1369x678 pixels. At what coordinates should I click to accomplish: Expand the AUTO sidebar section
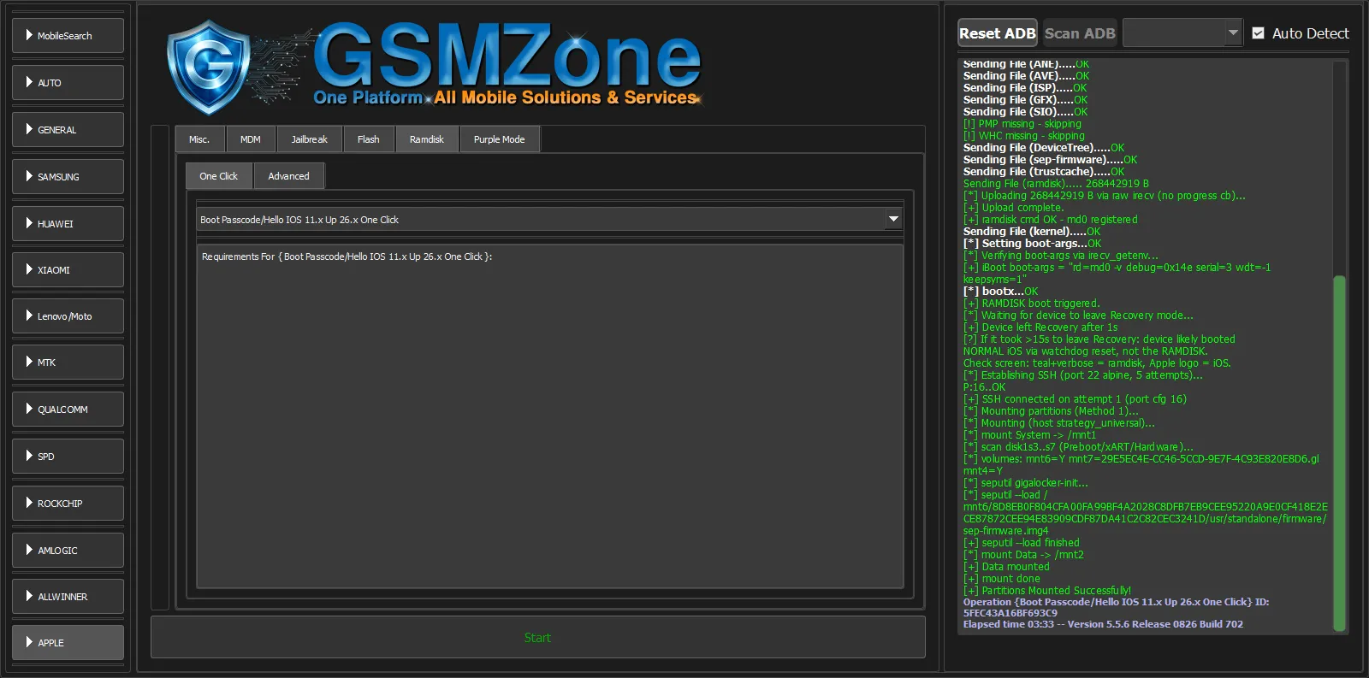click(68, 83)
